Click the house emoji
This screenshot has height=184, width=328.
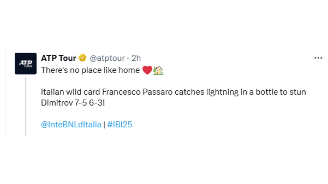click(x=158, y=70)
